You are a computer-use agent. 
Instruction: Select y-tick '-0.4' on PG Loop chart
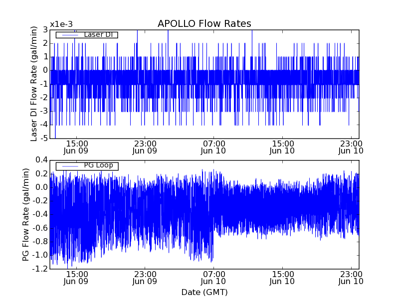40,215
